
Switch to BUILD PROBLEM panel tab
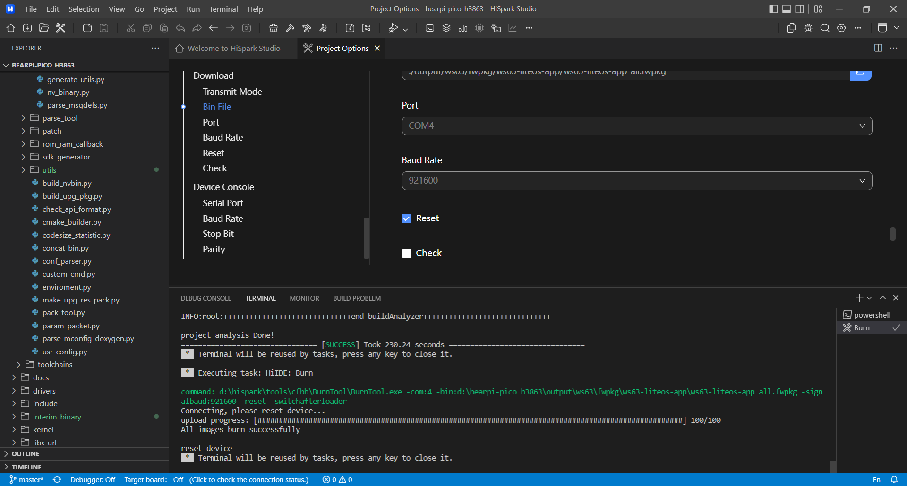point(357,298)
